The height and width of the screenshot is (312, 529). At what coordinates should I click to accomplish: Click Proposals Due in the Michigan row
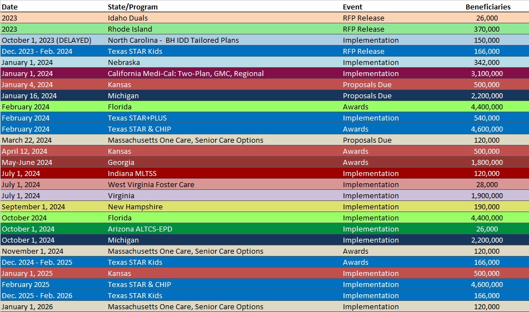pyautogui.click(x=367, y=95)
